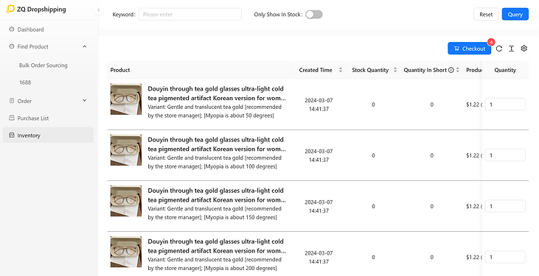Screen dimensions: 539x276
Task: Open thumbnail of 50 degrees glasses variant
Action: pos(126,99)
